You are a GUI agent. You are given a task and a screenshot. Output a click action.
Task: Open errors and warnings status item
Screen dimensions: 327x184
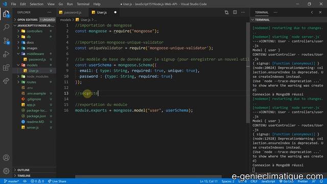point(37,181)
